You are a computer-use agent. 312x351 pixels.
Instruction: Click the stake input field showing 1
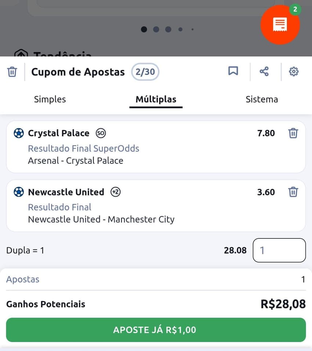279,250
